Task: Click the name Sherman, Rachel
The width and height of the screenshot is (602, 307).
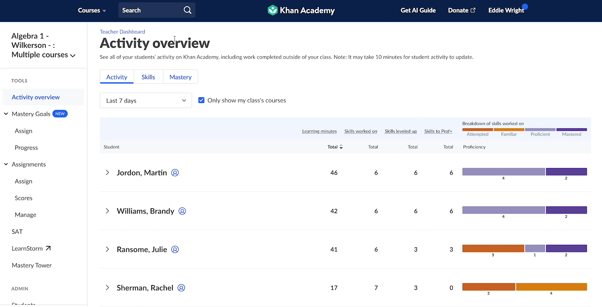Action: [x=145, y=288]
